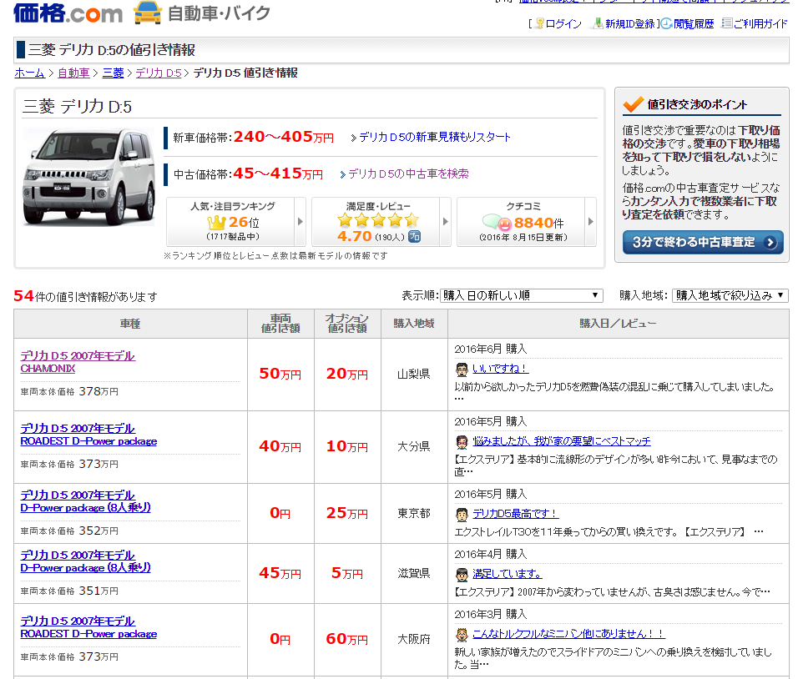Click the yellow car category icon
Image resolution: width=798 pixels, height=679 pixels.
(x=148, y=13)
